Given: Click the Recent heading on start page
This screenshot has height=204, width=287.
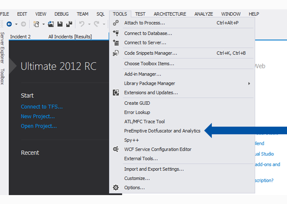Looking at the screenshot, I should click(x=30, y=153).
